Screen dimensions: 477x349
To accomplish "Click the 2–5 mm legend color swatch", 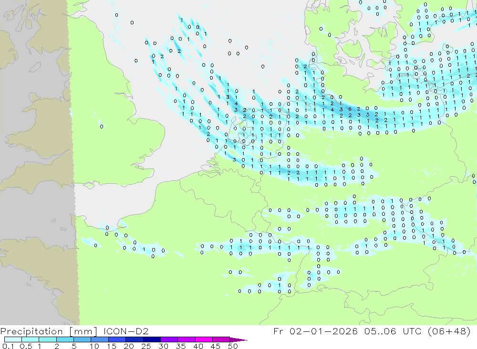I will click(x=65, y=339).
